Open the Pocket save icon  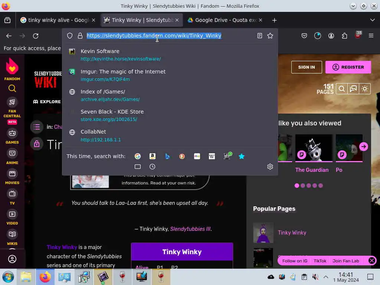click(304, 36)
